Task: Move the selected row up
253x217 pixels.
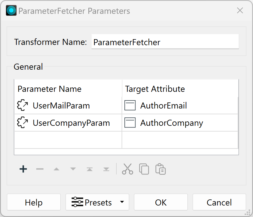Action: tap(56, 169)
